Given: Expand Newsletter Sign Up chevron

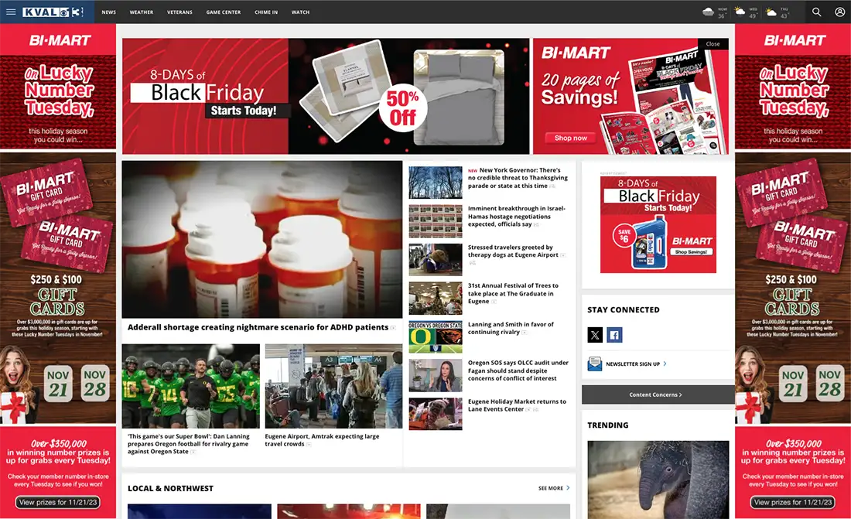Looking at the screenshot, I should pos(665,364).
